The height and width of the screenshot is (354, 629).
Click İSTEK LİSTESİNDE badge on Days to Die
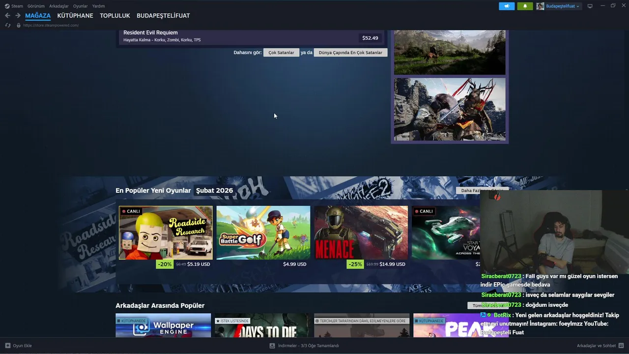tap(232, 321)
